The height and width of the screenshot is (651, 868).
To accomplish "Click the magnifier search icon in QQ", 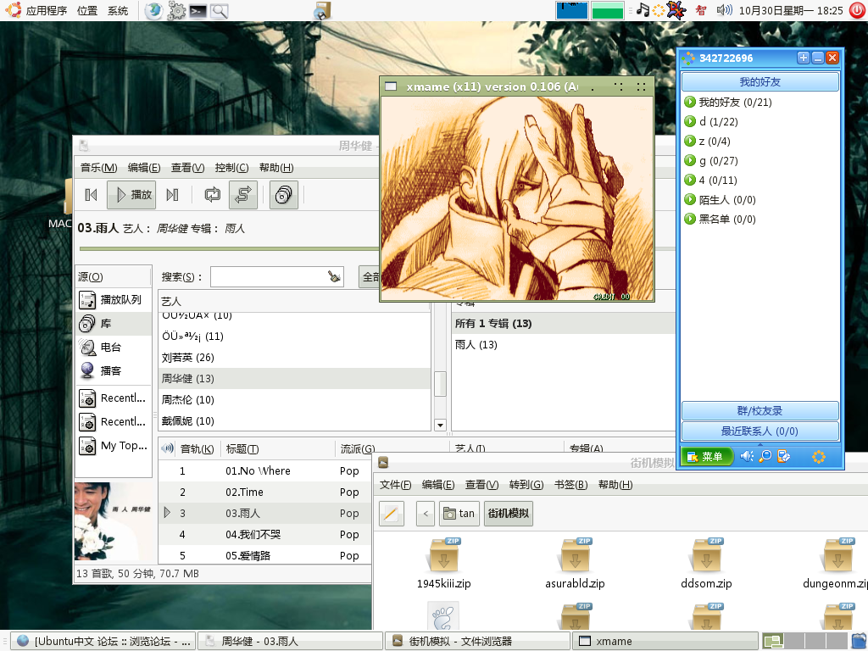I will pos(765,456).
